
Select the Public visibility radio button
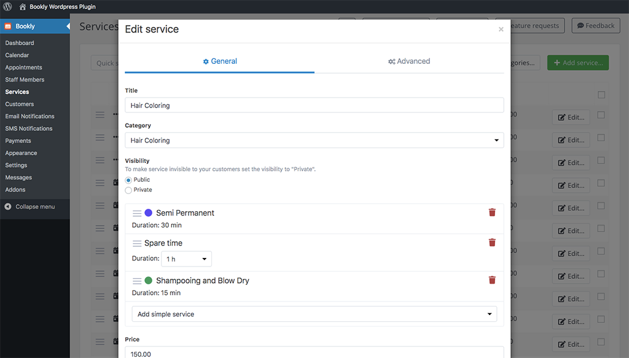[128, 179]
